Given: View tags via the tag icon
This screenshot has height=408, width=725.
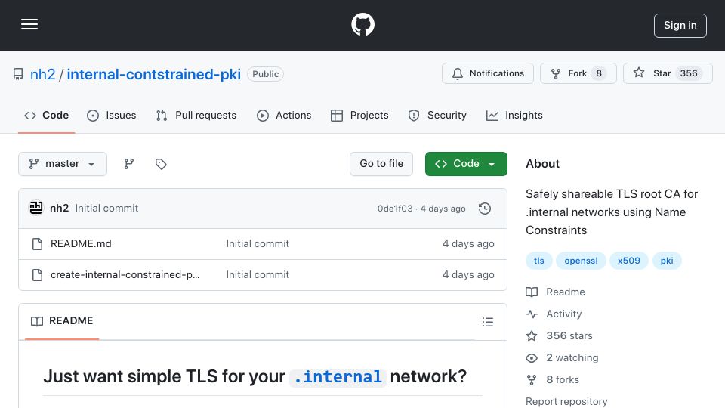Looking at the screenshot, I should click(x=161, y=164).
